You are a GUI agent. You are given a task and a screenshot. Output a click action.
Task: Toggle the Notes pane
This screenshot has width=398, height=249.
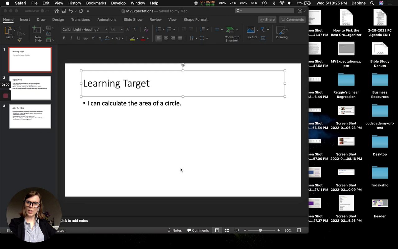coord(175,230)
